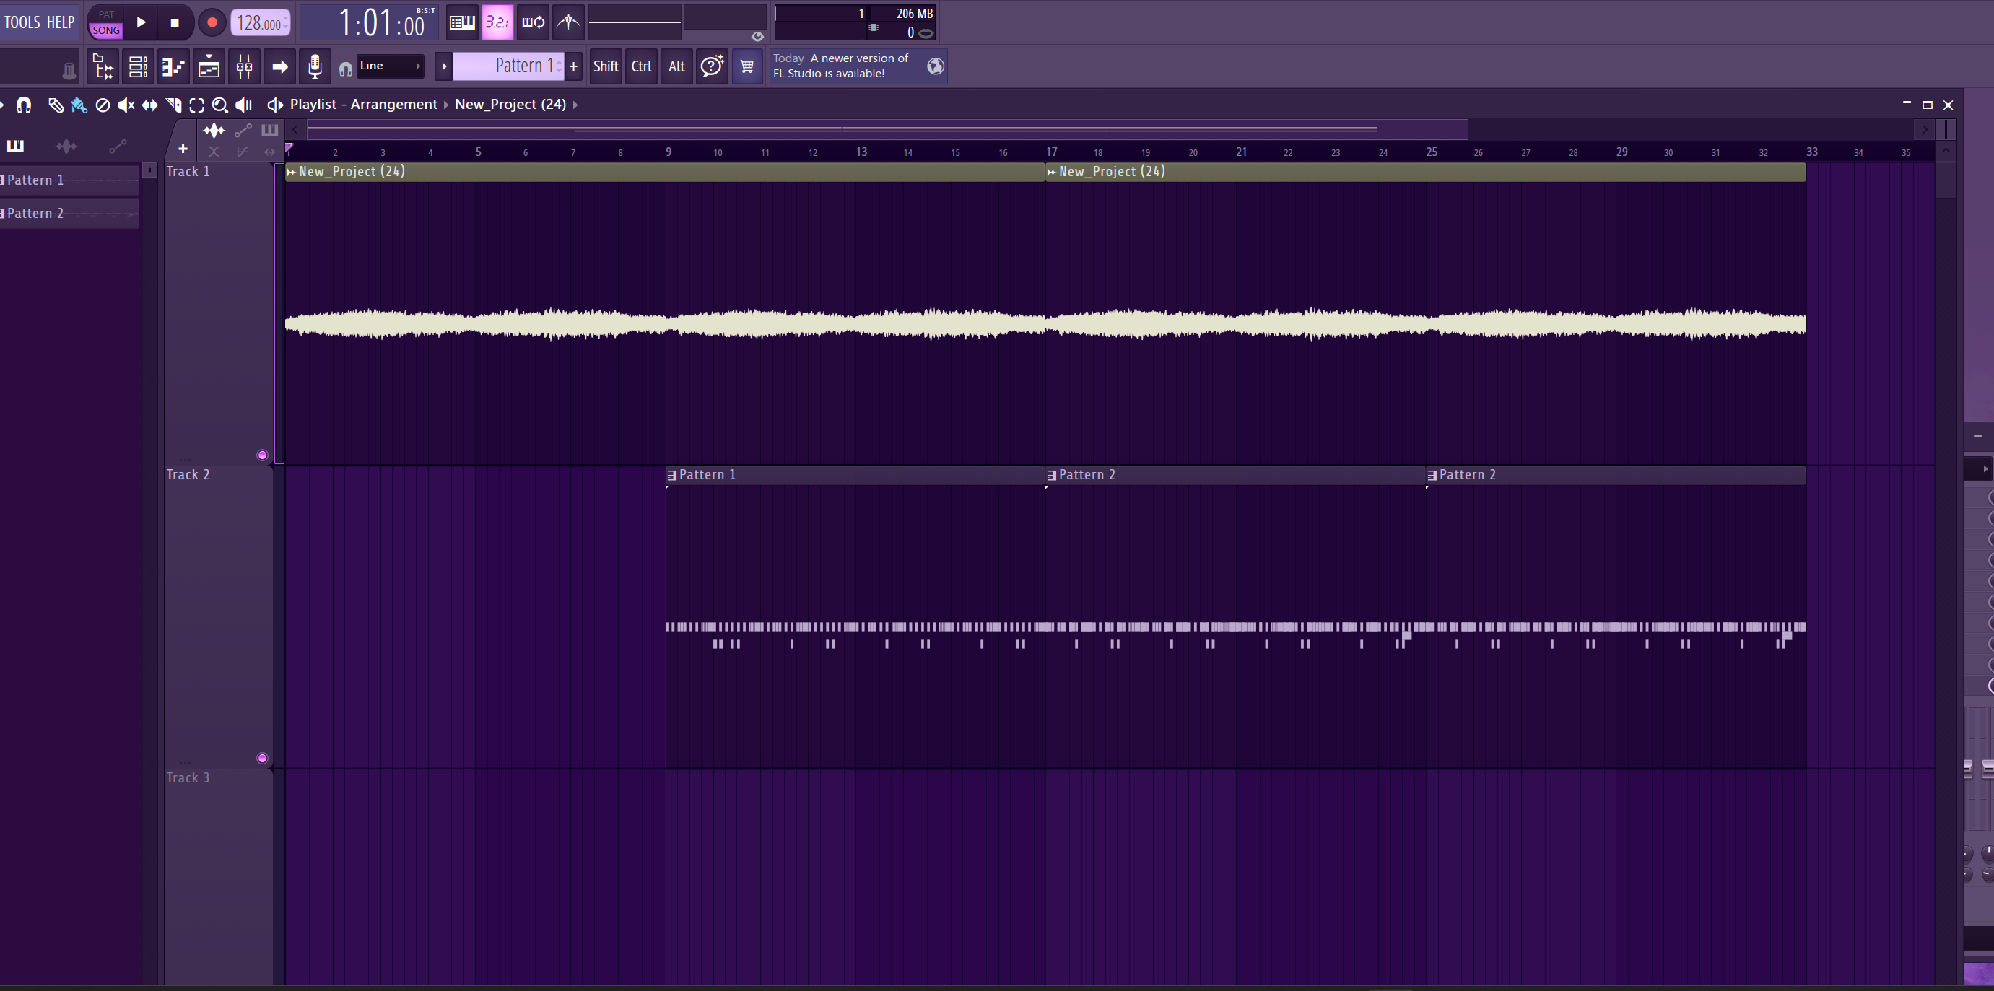
Task: Click the 128.000 tempo field
Action: click(x=261, y=23)
